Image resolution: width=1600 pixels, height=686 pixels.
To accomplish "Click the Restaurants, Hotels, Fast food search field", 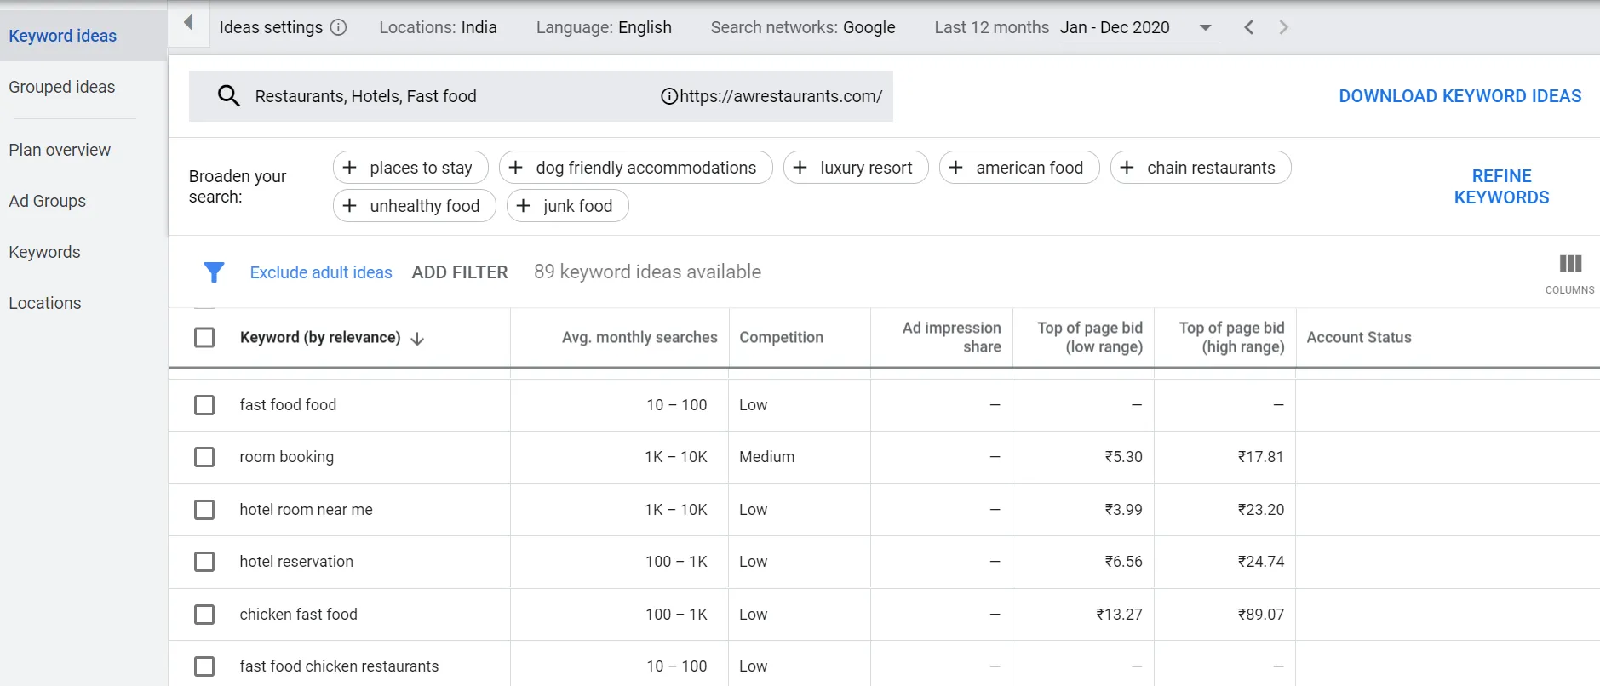I will click(426, 96).
